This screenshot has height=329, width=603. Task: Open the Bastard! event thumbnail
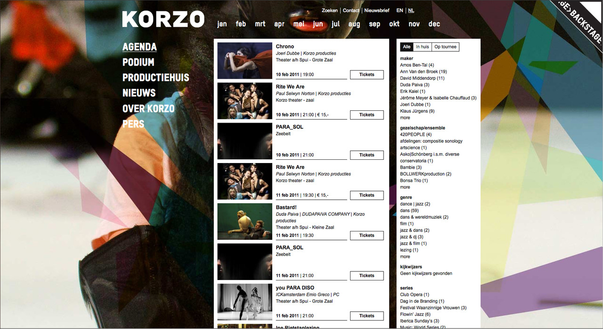(245, 222)
